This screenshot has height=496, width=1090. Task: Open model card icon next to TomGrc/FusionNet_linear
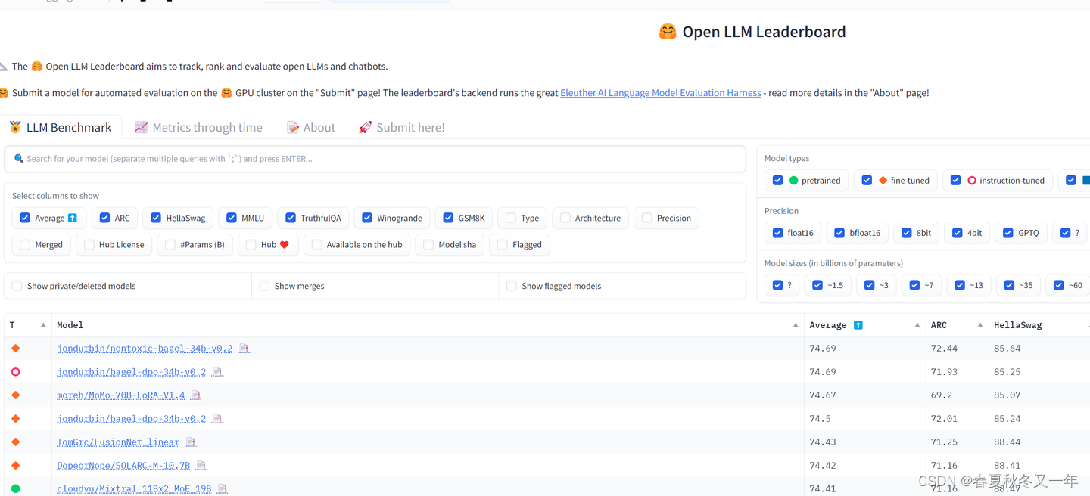[x=191, y=442]
